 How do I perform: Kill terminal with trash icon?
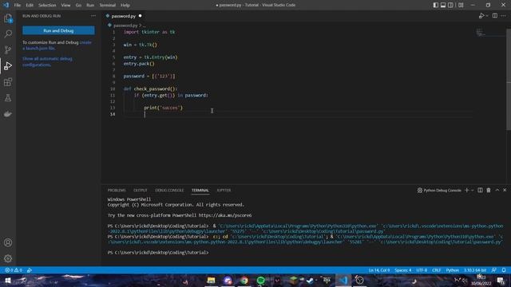click(x=489, y=190)
